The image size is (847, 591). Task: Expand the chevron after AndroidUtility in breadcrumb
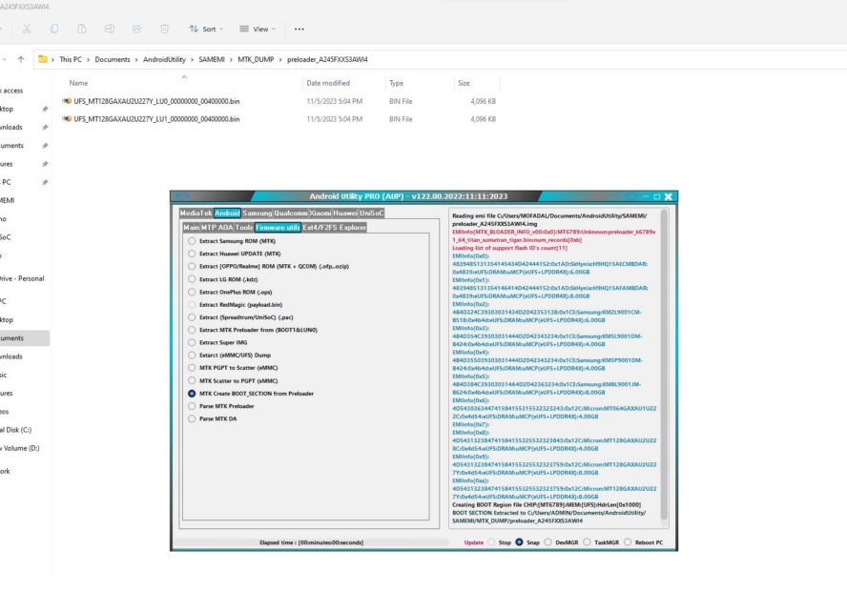pos(192,59)
